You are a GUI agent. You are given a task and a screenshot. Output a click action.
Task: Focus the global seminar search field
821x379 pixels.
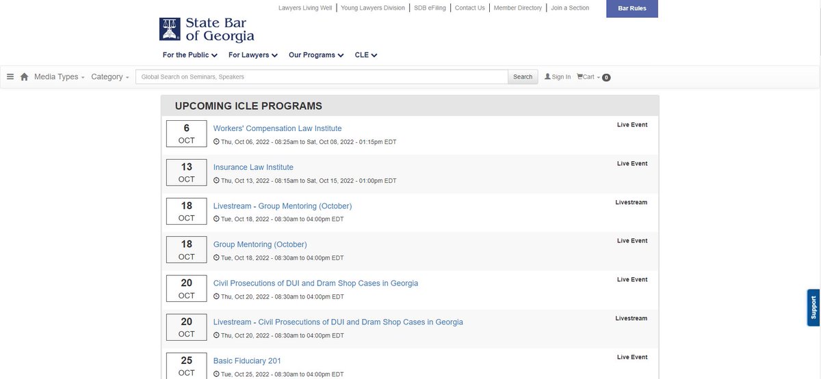(x=322, y=76)
